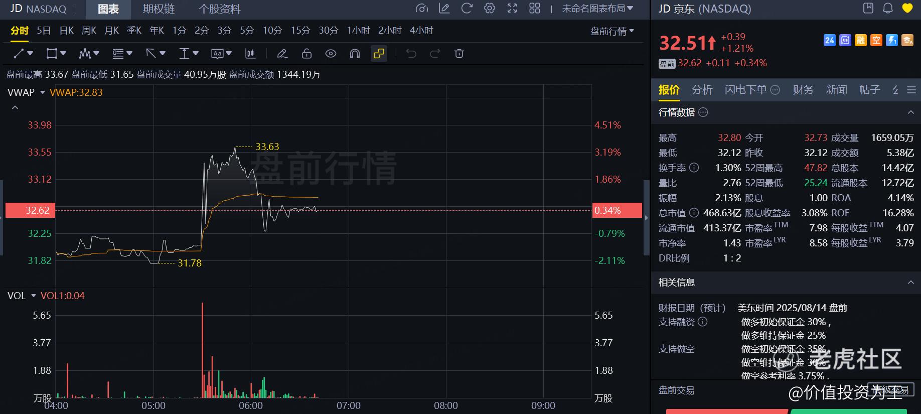Click the tan stacked layers badge icon

(907, 40)
